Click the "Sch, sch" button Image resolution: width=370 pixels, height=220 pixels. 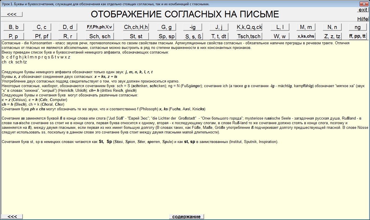100,36
